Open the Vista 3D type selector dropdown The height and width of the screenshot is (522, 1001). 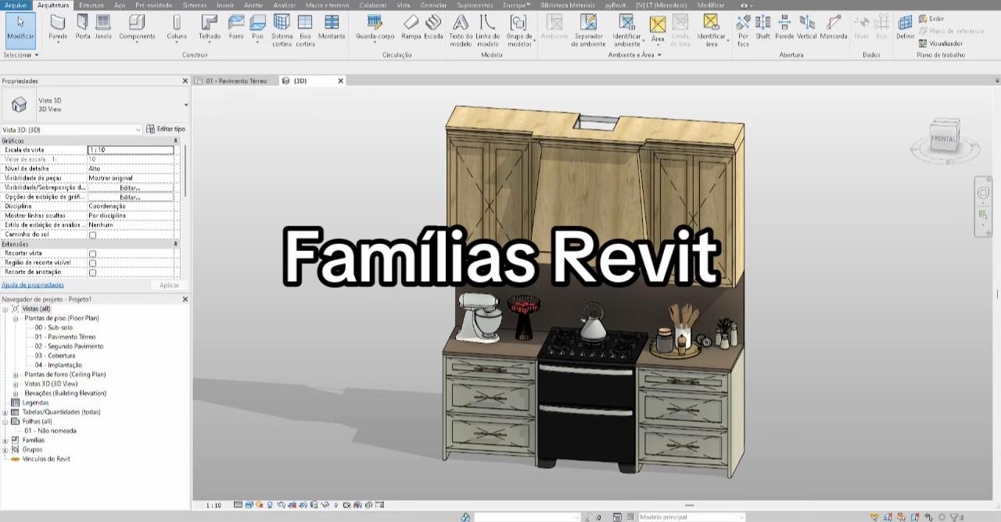pyautogui.click(x=185, y=105)
